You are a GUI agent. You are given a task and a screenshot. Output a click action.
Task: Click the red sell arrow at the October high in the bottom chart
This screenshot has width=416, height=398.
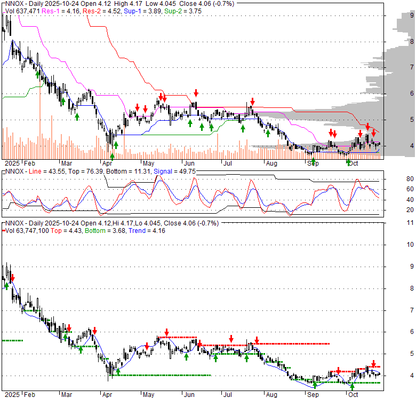pos(373,363)
